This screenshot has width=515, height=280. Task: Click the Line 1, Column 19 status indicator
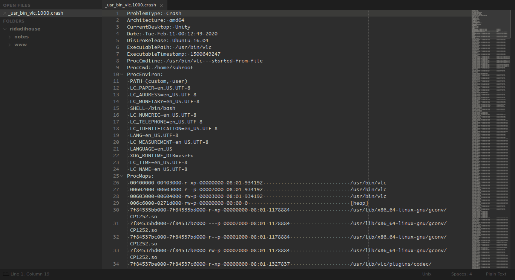[30, 274]
